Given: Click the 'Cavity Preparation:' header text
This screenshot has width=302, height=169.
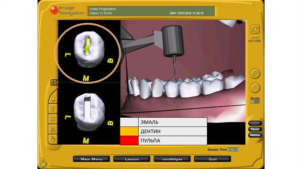Looking at the screenshot, I should click(103, 9).
